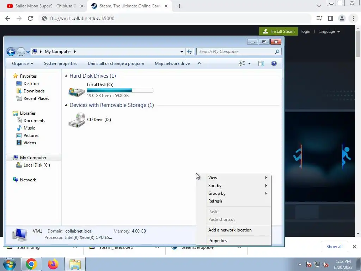Screen dimensions: 361x271
Task: Open Music library
Action: pyautogui.click(x=26, y=128)
